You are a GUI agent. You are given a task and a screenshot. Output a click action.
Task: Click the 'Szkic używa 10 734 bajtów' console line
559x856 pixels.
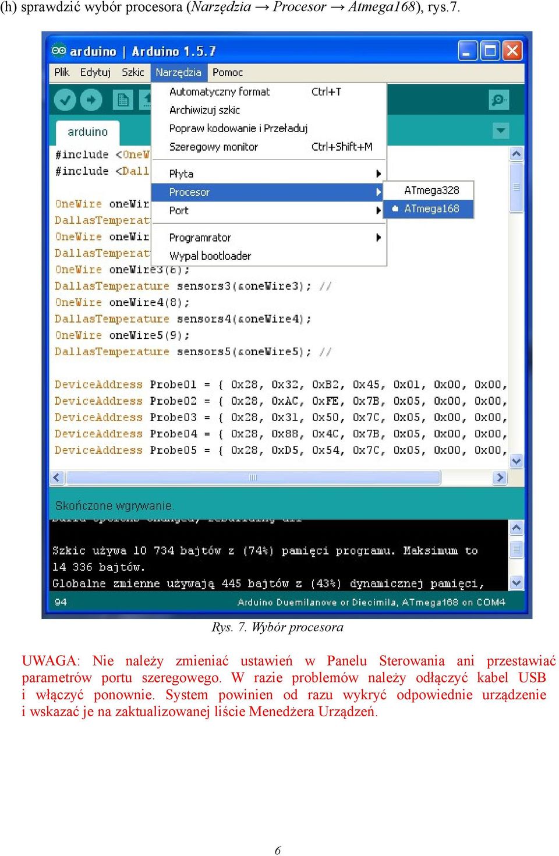click(265, 551)
